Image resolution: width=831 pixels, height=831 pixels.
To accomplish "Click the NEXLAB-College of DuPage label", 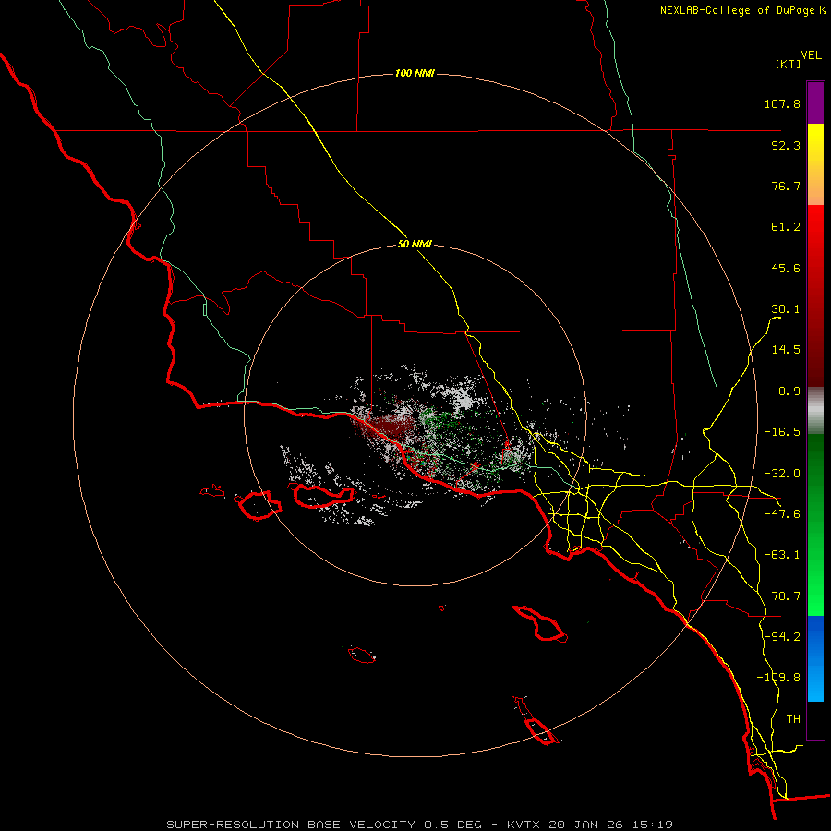I will click(x=737, y=10).
